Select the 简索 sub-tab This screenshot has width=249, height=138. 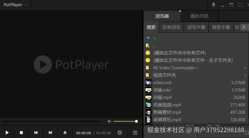coord(151,27)
